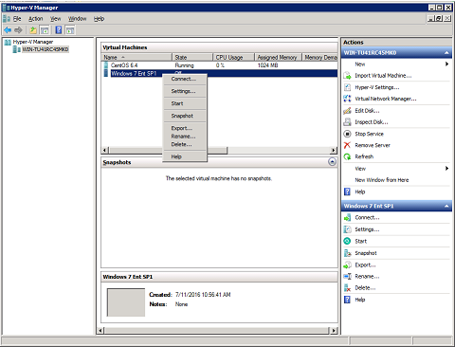Open the Window menu
The height and width of the screenshot is (347, 455).
(x=77, y=19)
